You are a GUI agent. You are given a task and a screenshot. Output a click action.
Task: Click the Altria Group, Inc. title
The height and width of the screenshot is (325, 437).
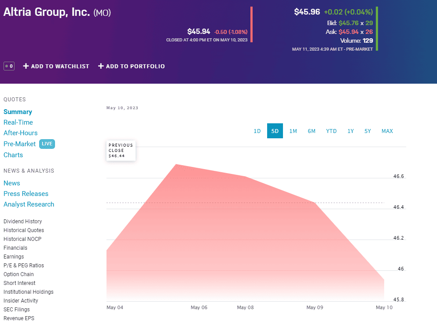pyautogui.click(x=47, y=12)
